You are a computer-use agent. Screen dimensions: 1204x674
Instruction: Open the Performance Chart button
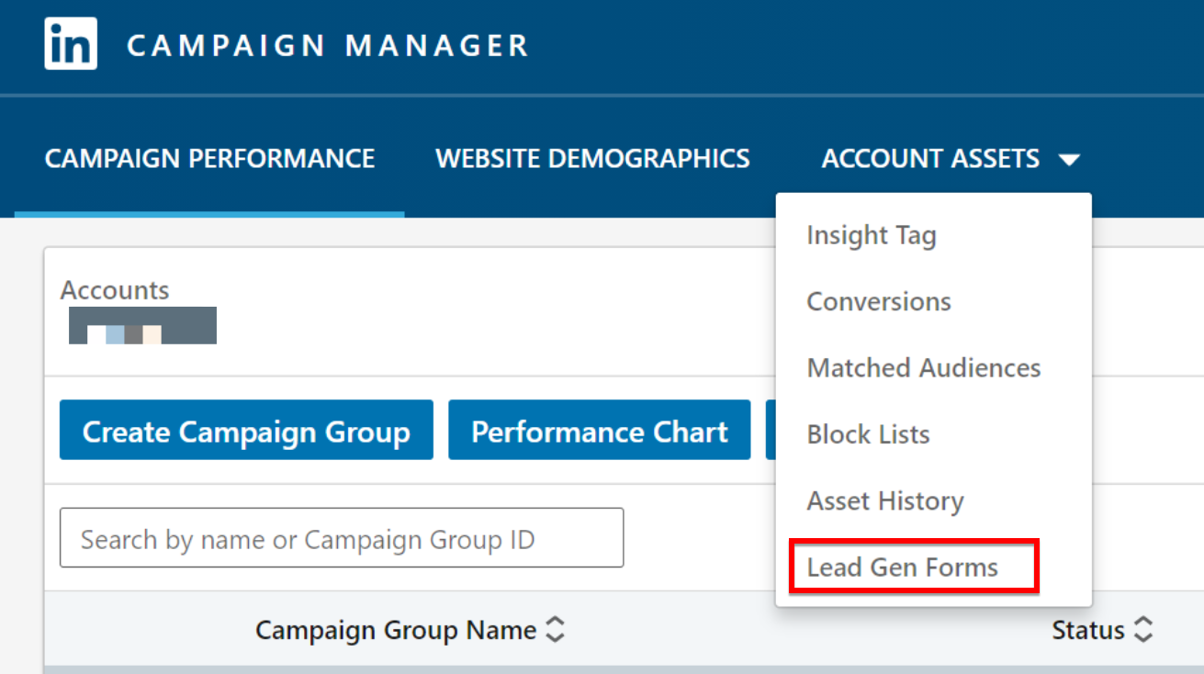(599, 431)
